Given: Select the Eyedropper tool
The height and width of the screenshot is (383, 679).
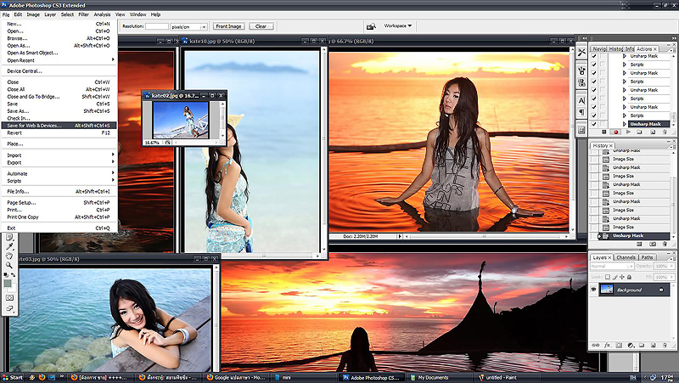Looking at the screenshot, I should coord(9,246).
